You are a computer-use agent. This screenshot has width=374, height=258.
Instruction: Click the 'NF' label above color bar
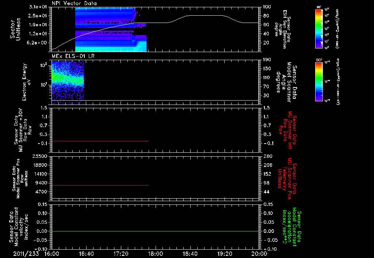(319, 7)
